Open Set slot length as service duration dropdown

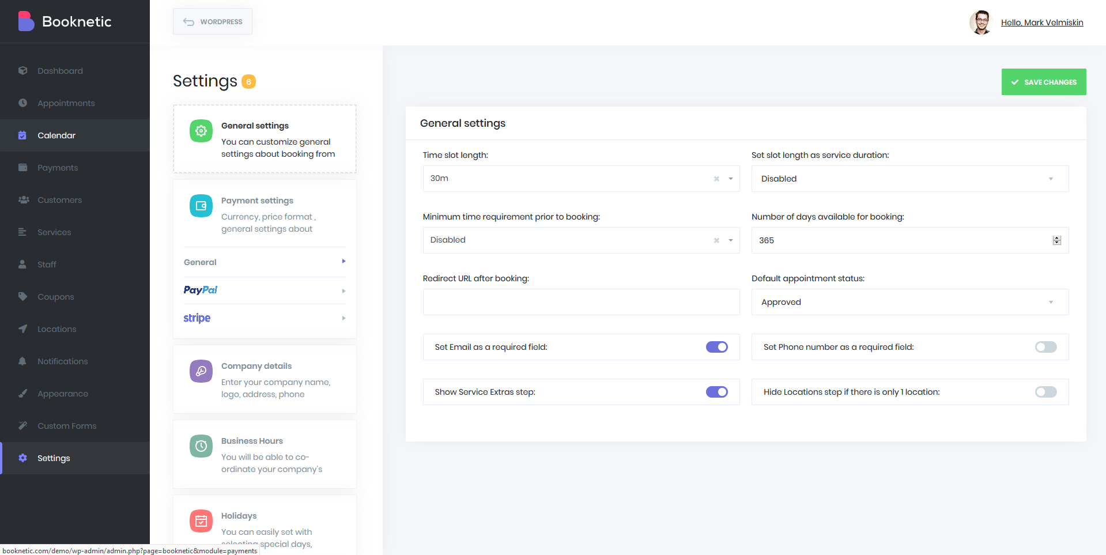[x=910, y=179]
